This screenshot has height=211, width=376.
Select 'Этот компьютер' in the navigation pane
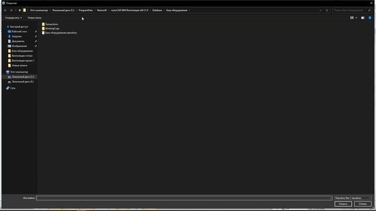coord(19,72)
